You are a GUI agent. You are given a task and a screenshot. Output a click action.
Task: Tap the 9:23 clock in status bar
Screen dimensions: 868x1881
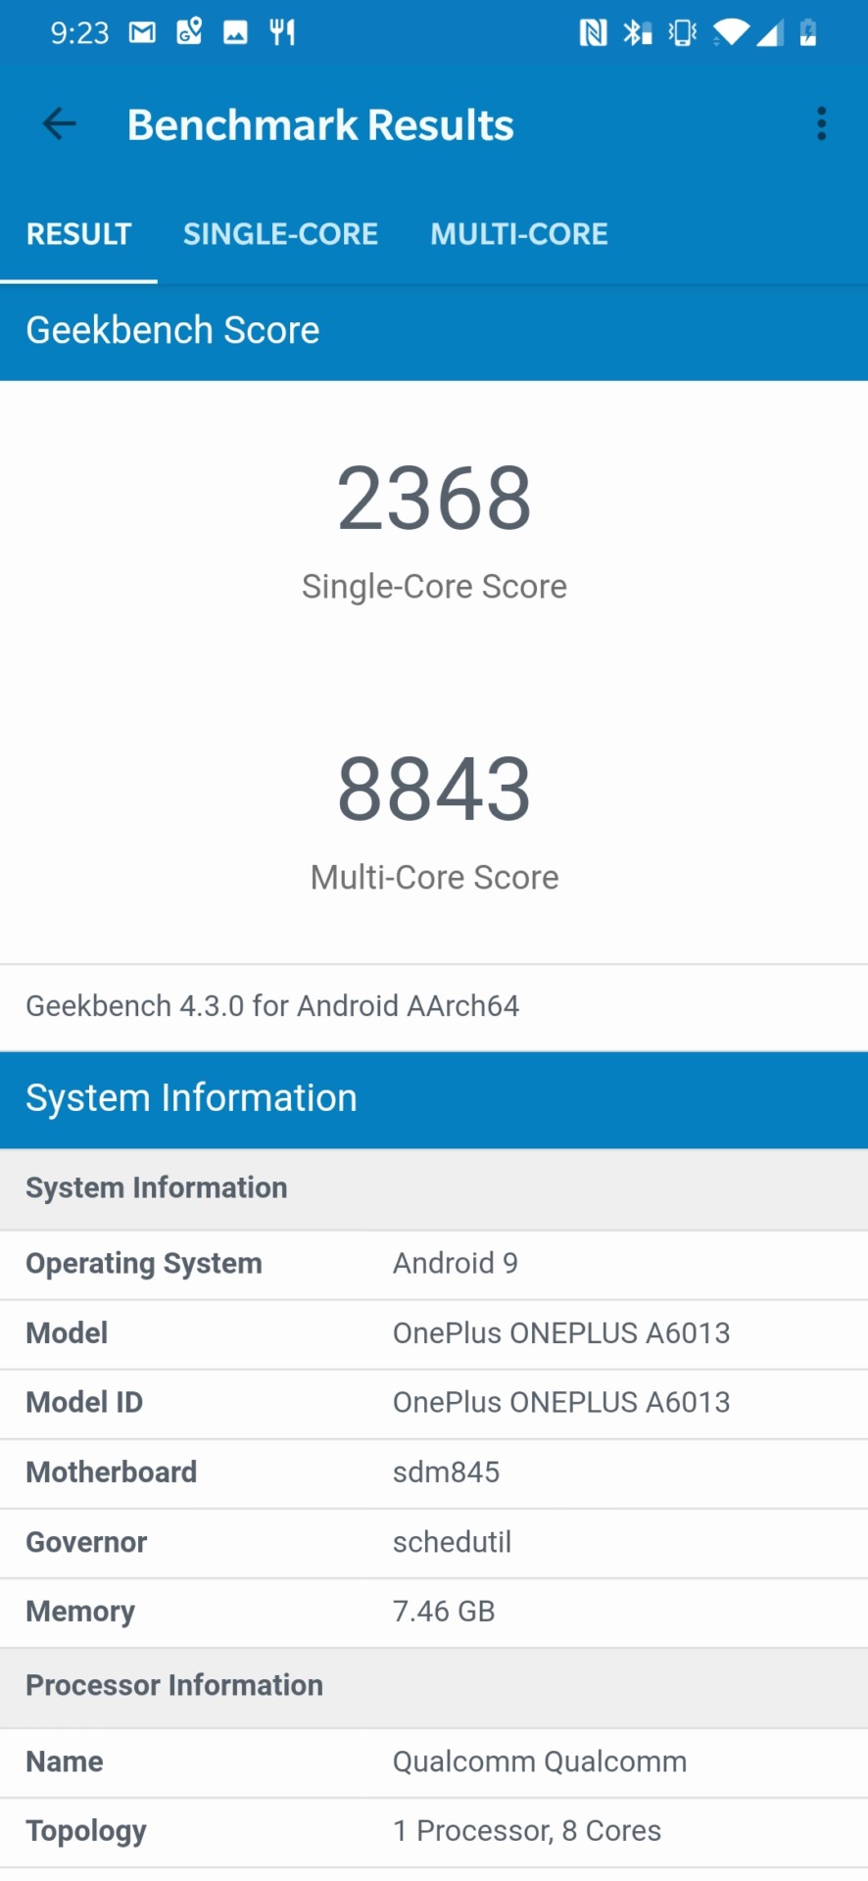pos(79,33)
